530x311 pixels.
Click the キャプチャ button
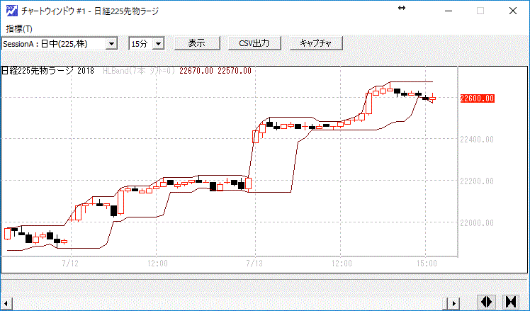point(316,43)
